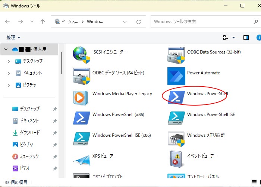This screenshot has width=261, height=187.
Task: Switch to details view in status bar
Action: pos(254,182)
